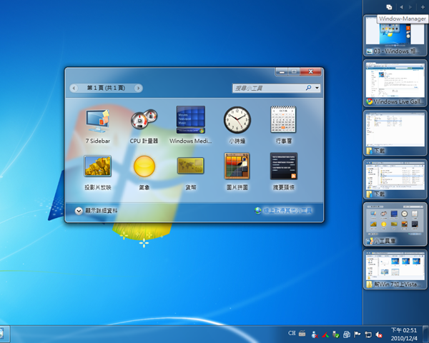Expand 顯示詳細資料 details panel

point(78,211)
